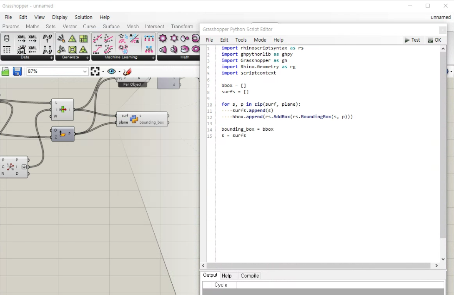Select the numbered table icon in Data panel
The image size is (454, 295).
pyautogui.click(x=7, y=50)
